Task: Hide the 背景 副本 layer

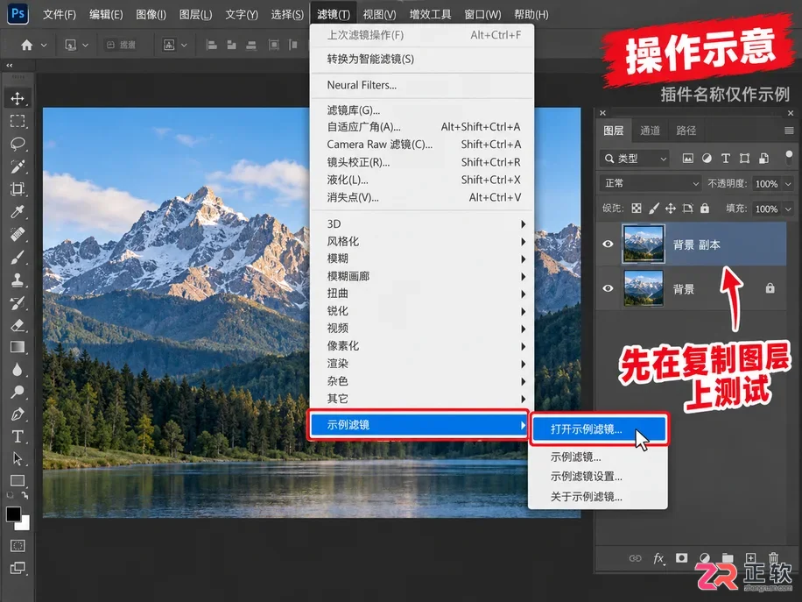Action: 608,244
